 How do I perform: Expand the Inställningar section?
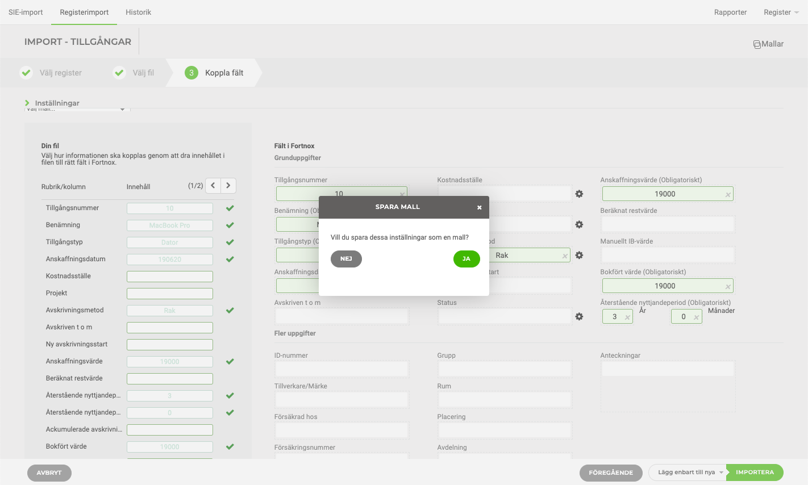(x=52, y=103)
